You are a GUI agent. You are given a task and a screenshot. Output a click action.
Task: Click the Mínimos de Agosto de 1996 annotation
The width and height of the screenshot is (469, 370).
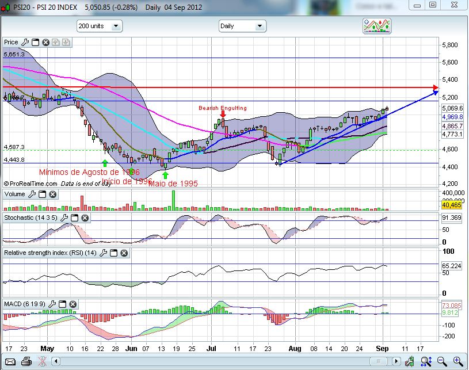click(89, 172)
